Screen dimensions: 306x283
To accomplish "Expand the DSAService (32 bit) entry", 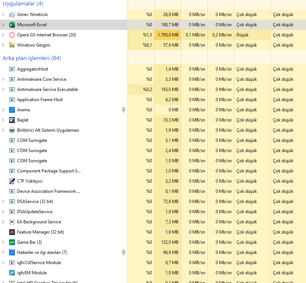I will [3, 201].
